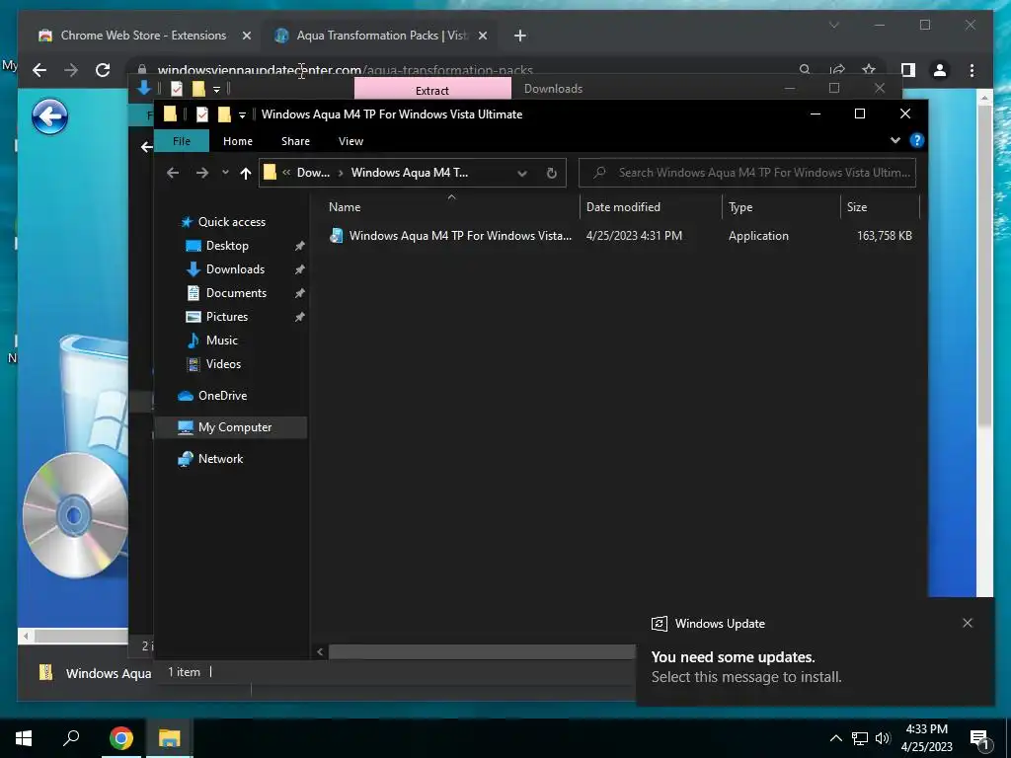Reload the Chrome page

[x=103, y=70]
